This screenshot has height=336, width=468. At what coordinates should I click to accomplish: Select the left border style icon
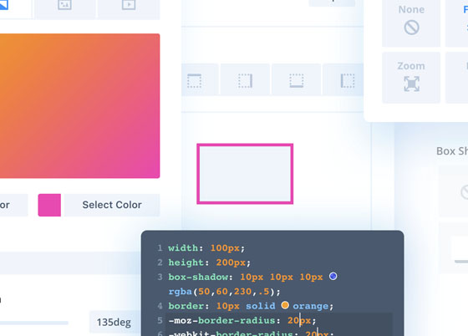click(x=348, y=80)
